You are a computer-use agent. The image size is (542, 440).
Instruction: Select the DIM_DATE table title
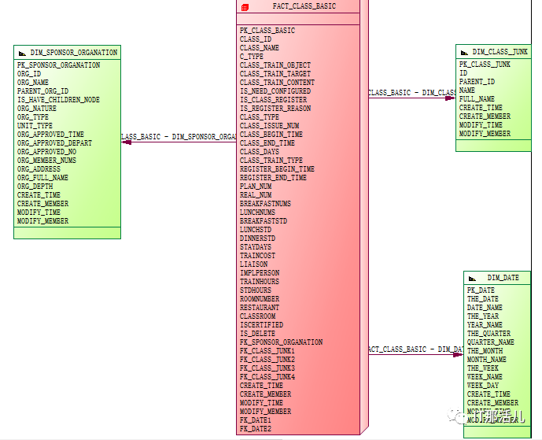(503, 278)
